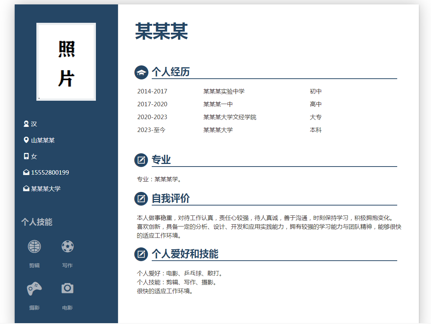This screenshot has height=325, width=431.
Task: Click the 山某某某 location text
Action: click(43, 140)
